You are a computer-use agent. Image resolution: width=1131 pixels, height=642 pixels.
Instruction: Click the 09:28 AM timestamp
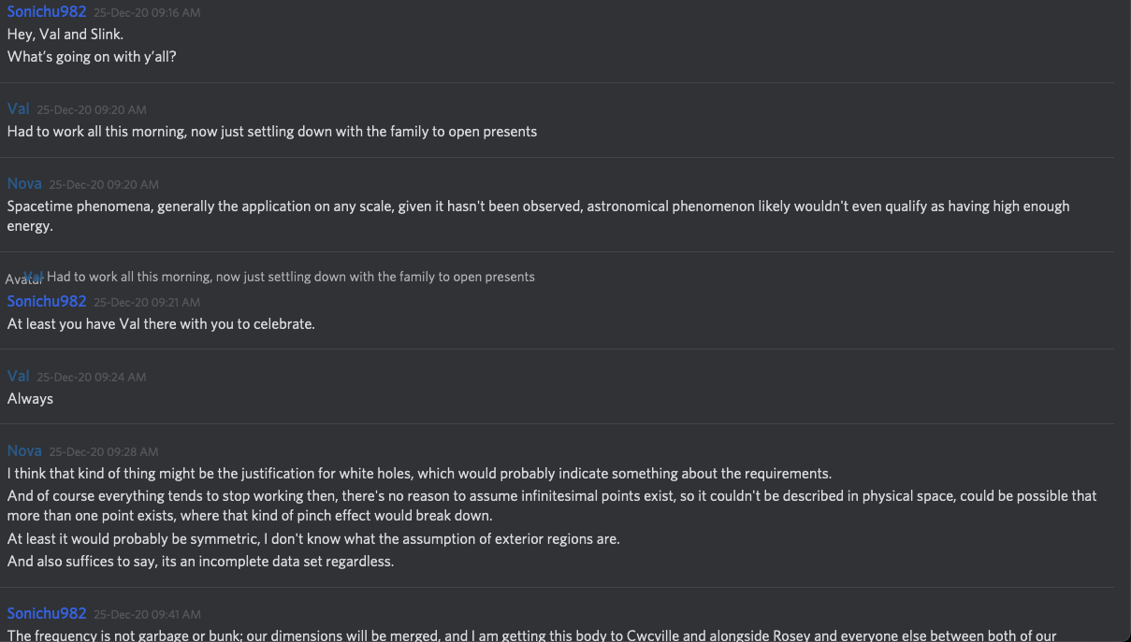tap(104, 451)
